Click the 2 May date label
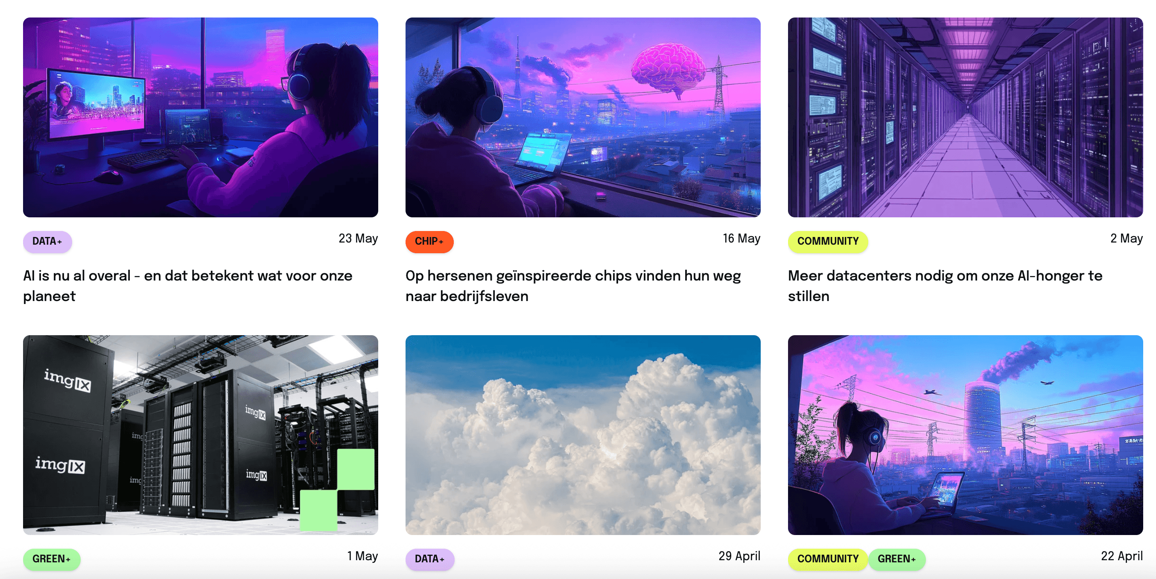This screenshot has height=579, width=1156. click(x=1127, y=238)
